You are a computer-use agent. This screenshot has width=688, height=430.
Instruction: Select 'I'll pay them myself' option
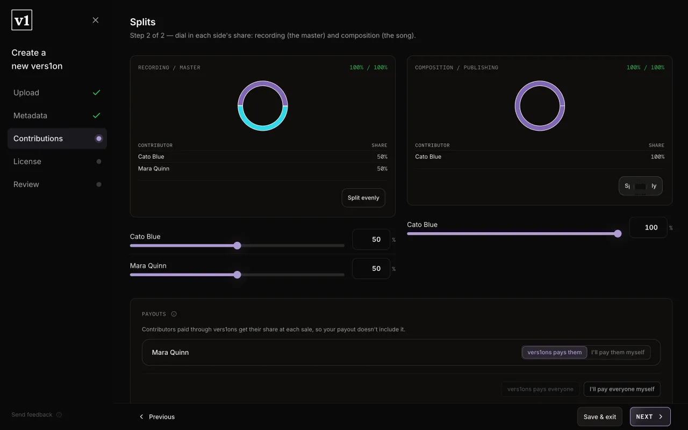[x=618, y=353]
